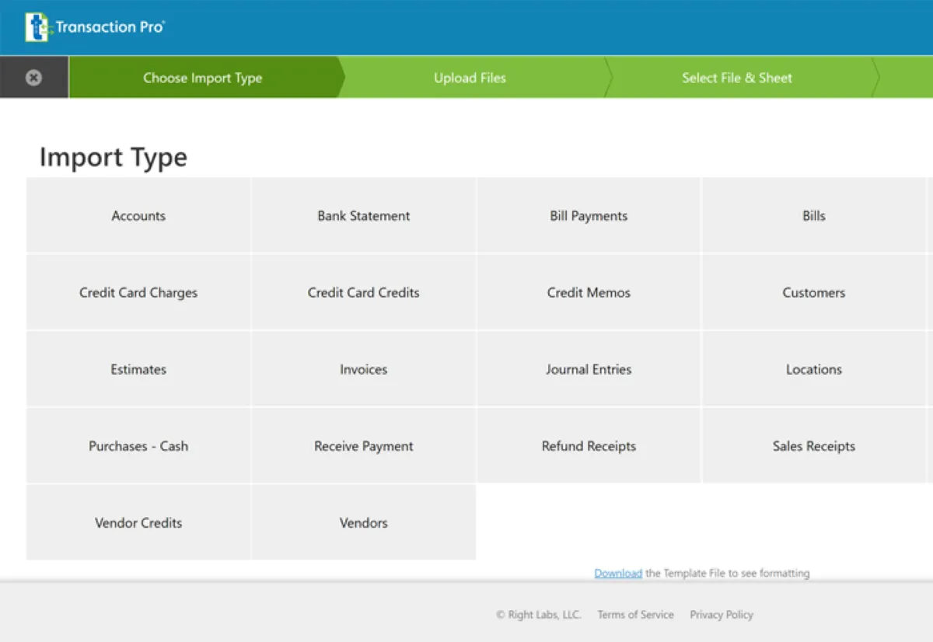Select Journal Entries tile

tap(589, 369)
